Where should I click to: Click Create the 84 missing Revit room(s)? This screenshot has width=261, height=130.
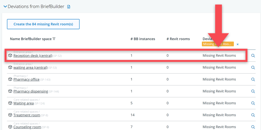pos(43,24)
